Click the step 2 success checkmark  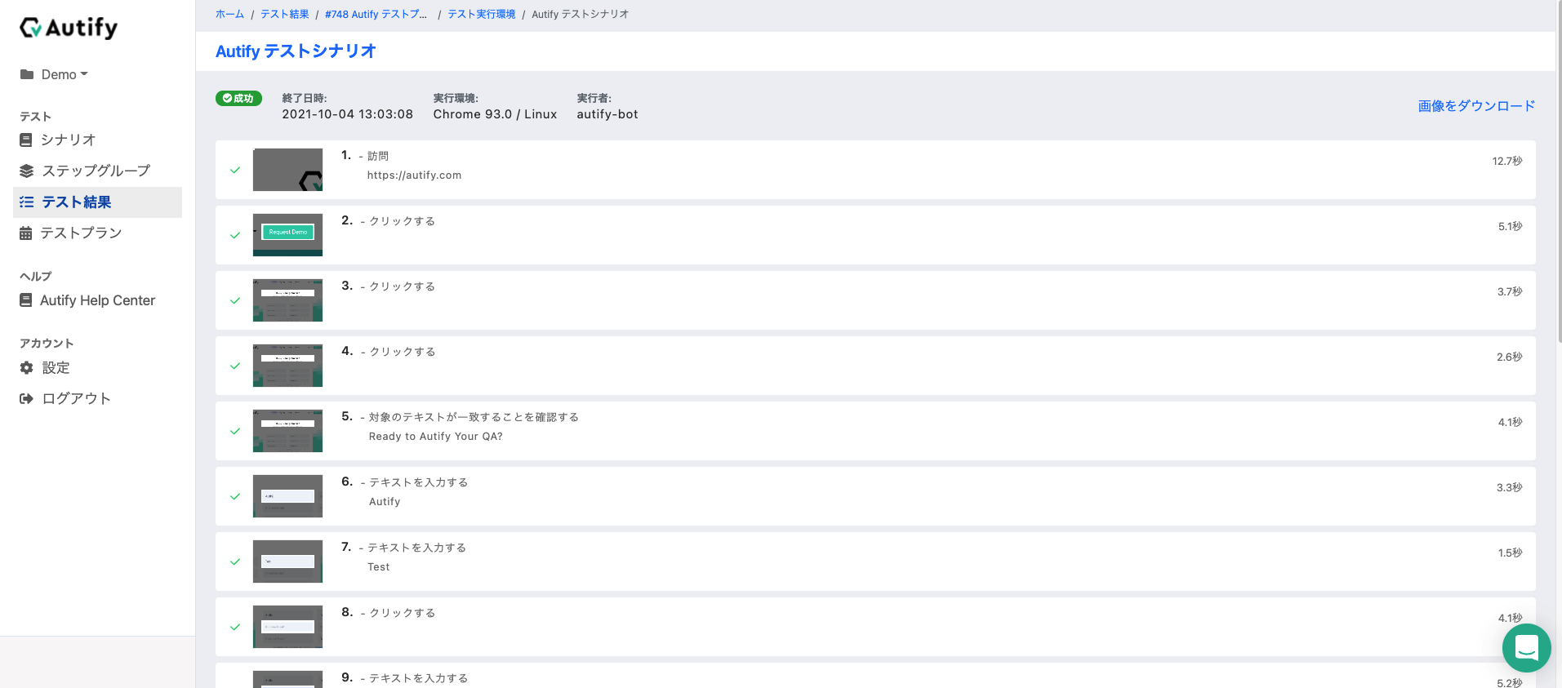(x=235, y=235)
